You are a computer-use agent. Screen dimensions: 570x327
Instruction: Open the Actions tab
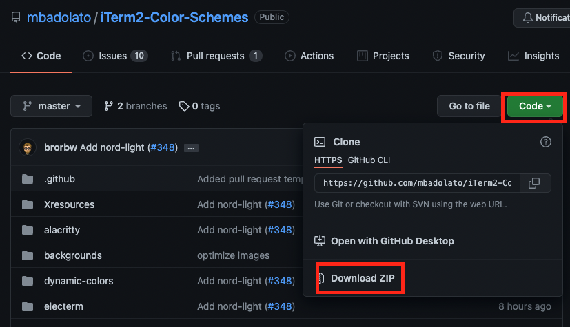click(309, 56)
